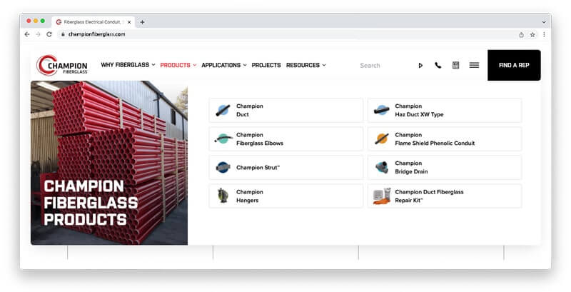Image resolution: width=571 pixels, height=292 pixels.
Task: Reload the page with refresh icon
Action: [x=49, y=34]
